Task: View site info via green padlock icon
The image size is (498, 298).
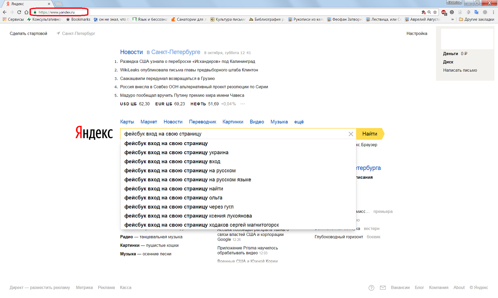Action: point(35,12)
